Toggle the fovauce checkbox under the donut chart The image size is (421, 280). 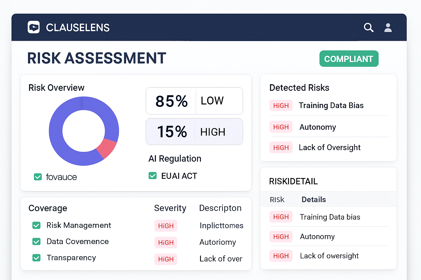(38, 177)
